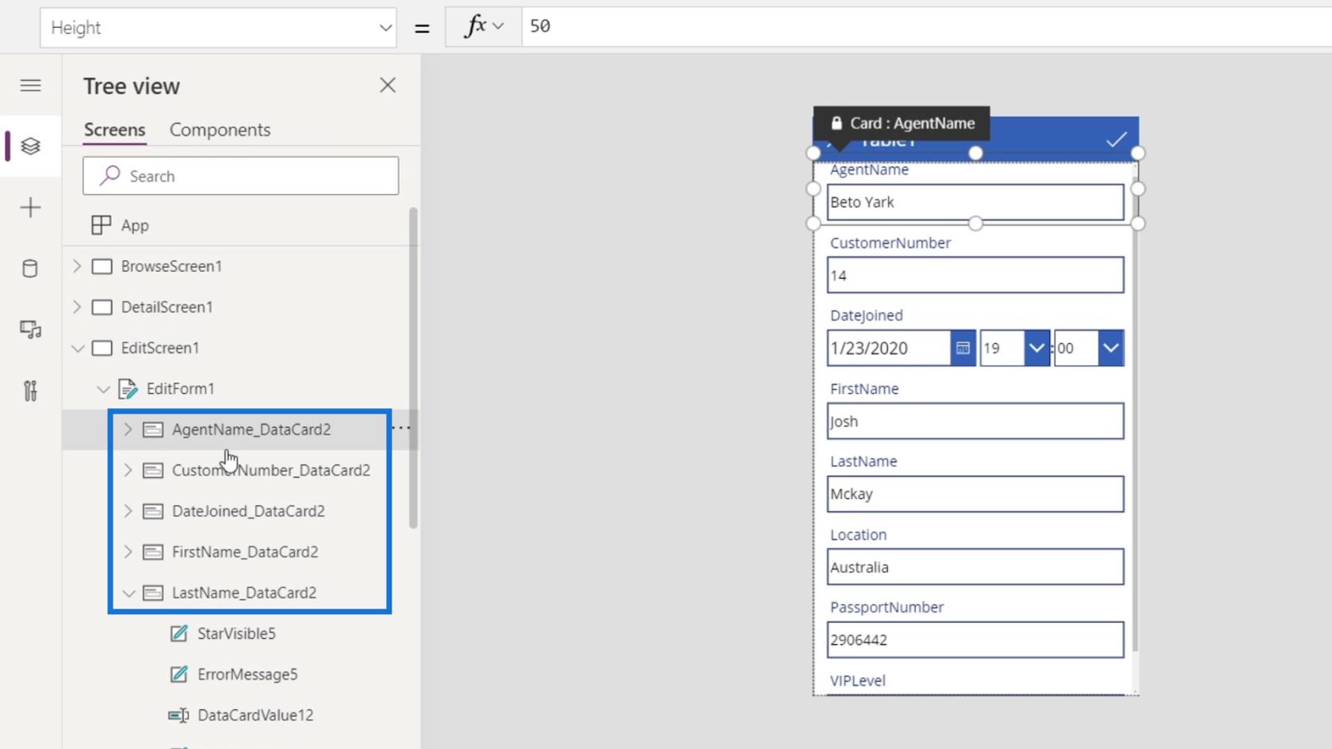Select the Tree view layers icon
1332x749 pixels.
[30, 147]
